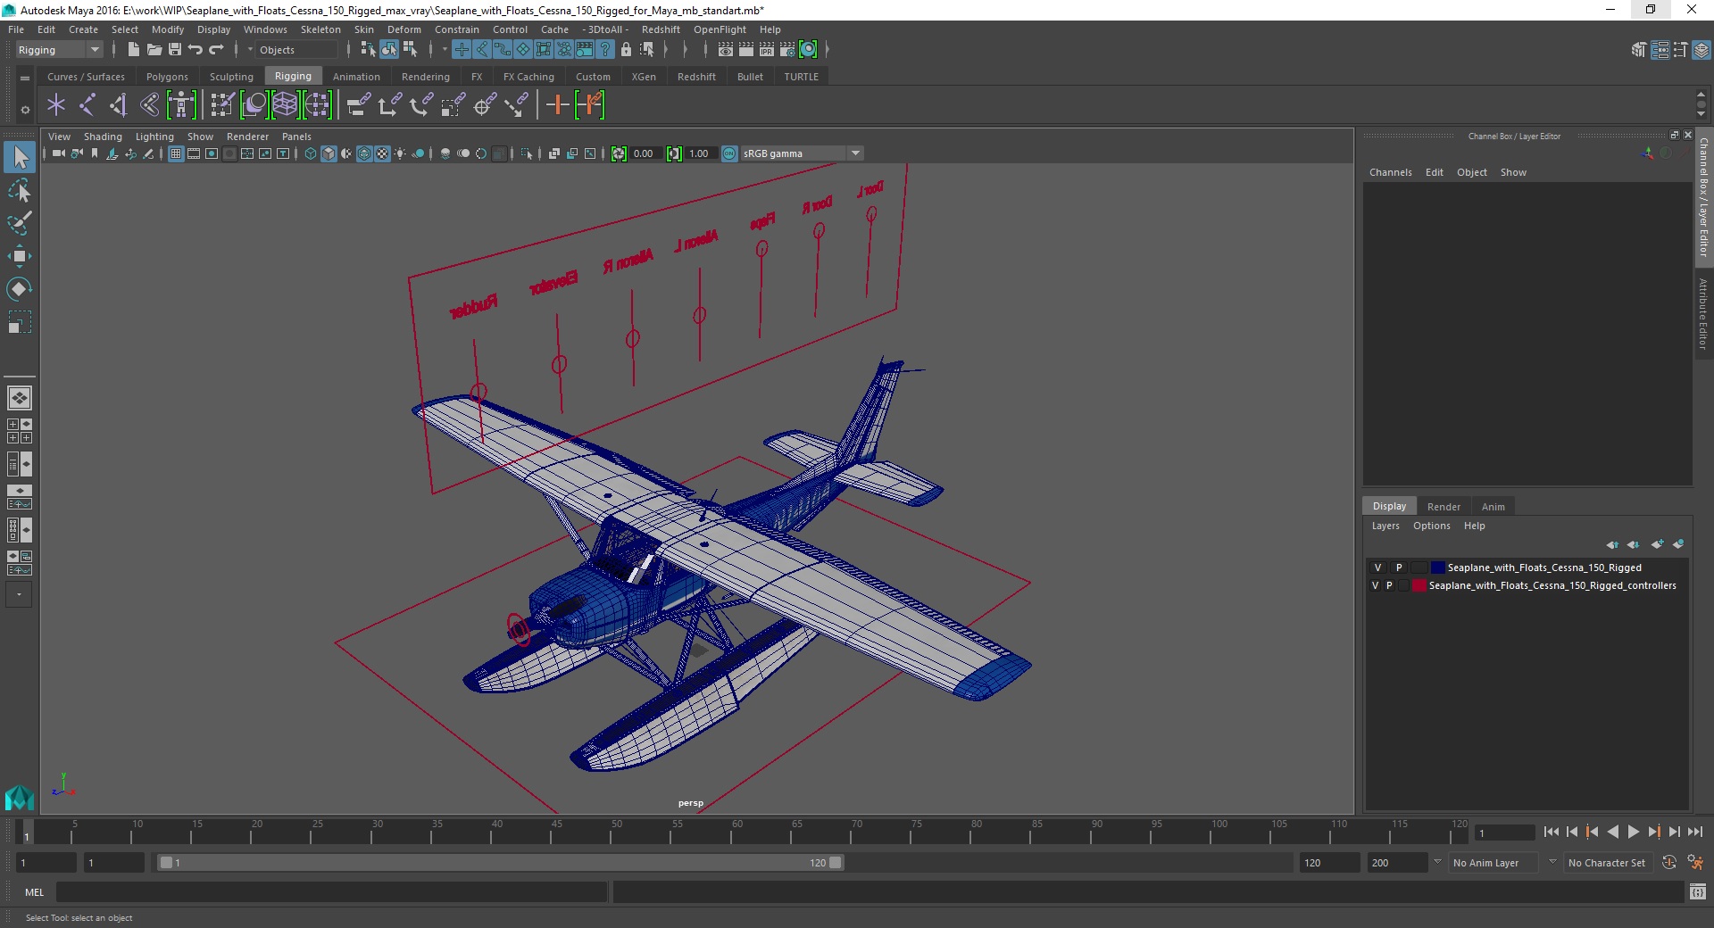Toggle display type box on the Rigged_controllers layer
1714x928 pixels.
tap(1403, 585)
